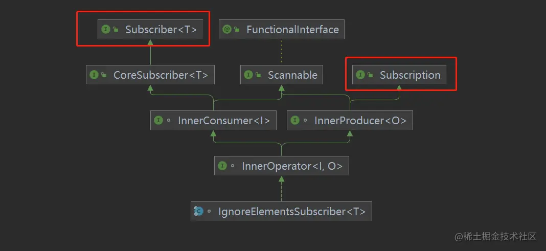Select the Subscription node label
The width and height of the screenshot is (546, 251).
[x=409, y=75]
